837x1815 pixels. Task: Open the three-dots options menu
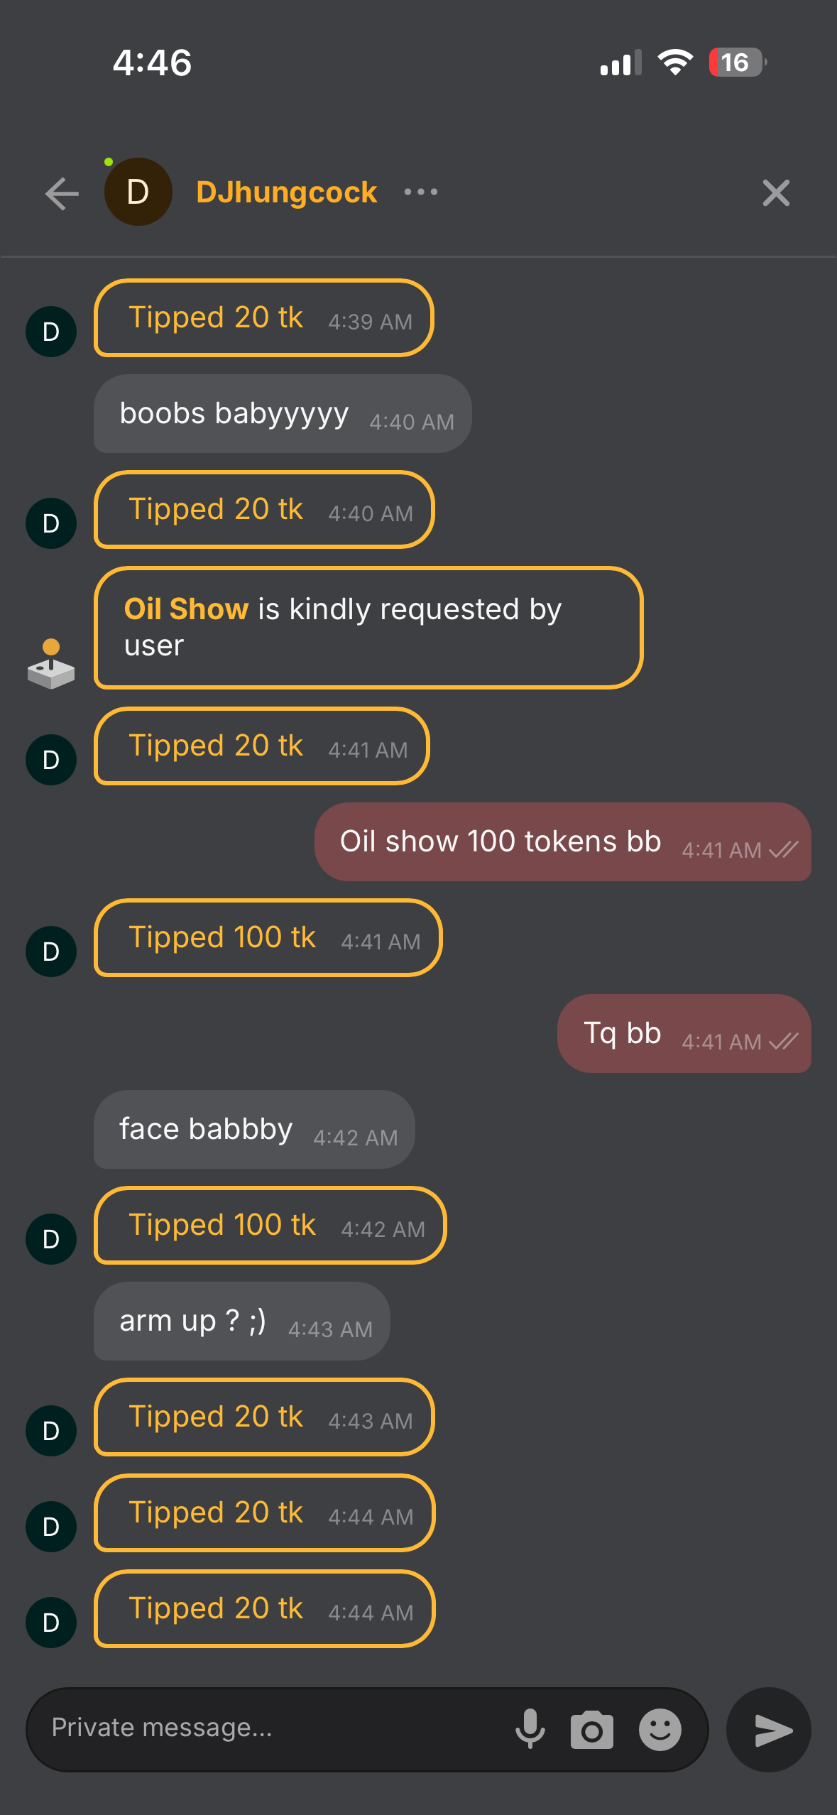pos(421,192)
